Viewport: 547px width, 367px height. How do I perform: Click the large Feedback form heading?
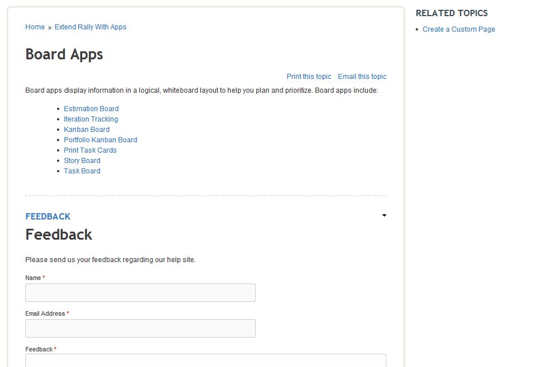[59, 234]
